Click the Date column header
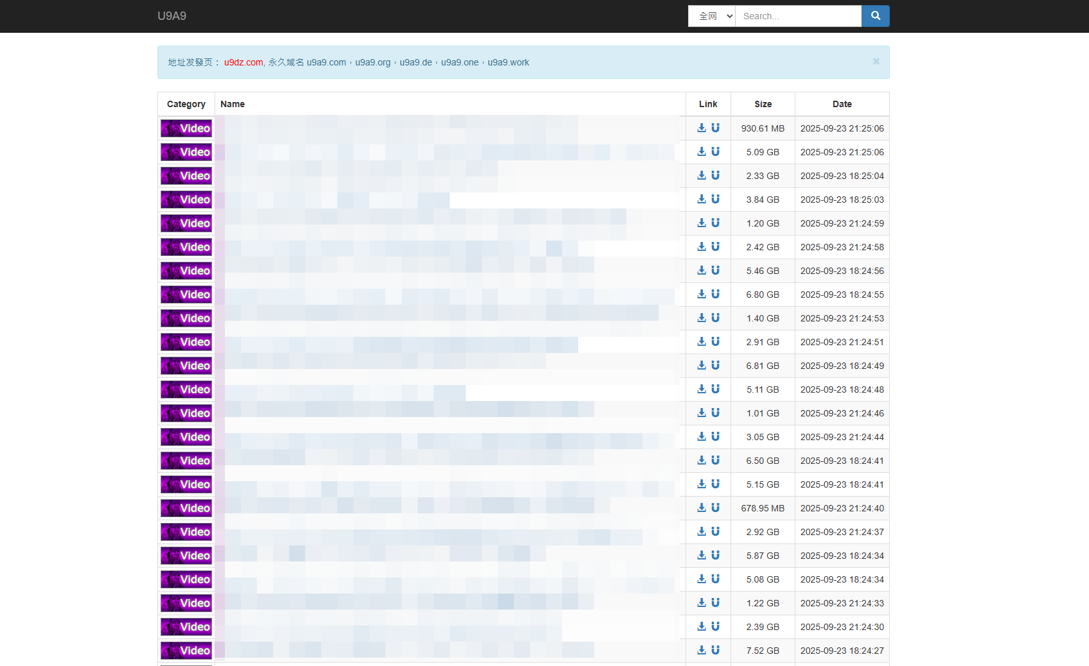Screen dimensions: 1089x666 [842, 104]
